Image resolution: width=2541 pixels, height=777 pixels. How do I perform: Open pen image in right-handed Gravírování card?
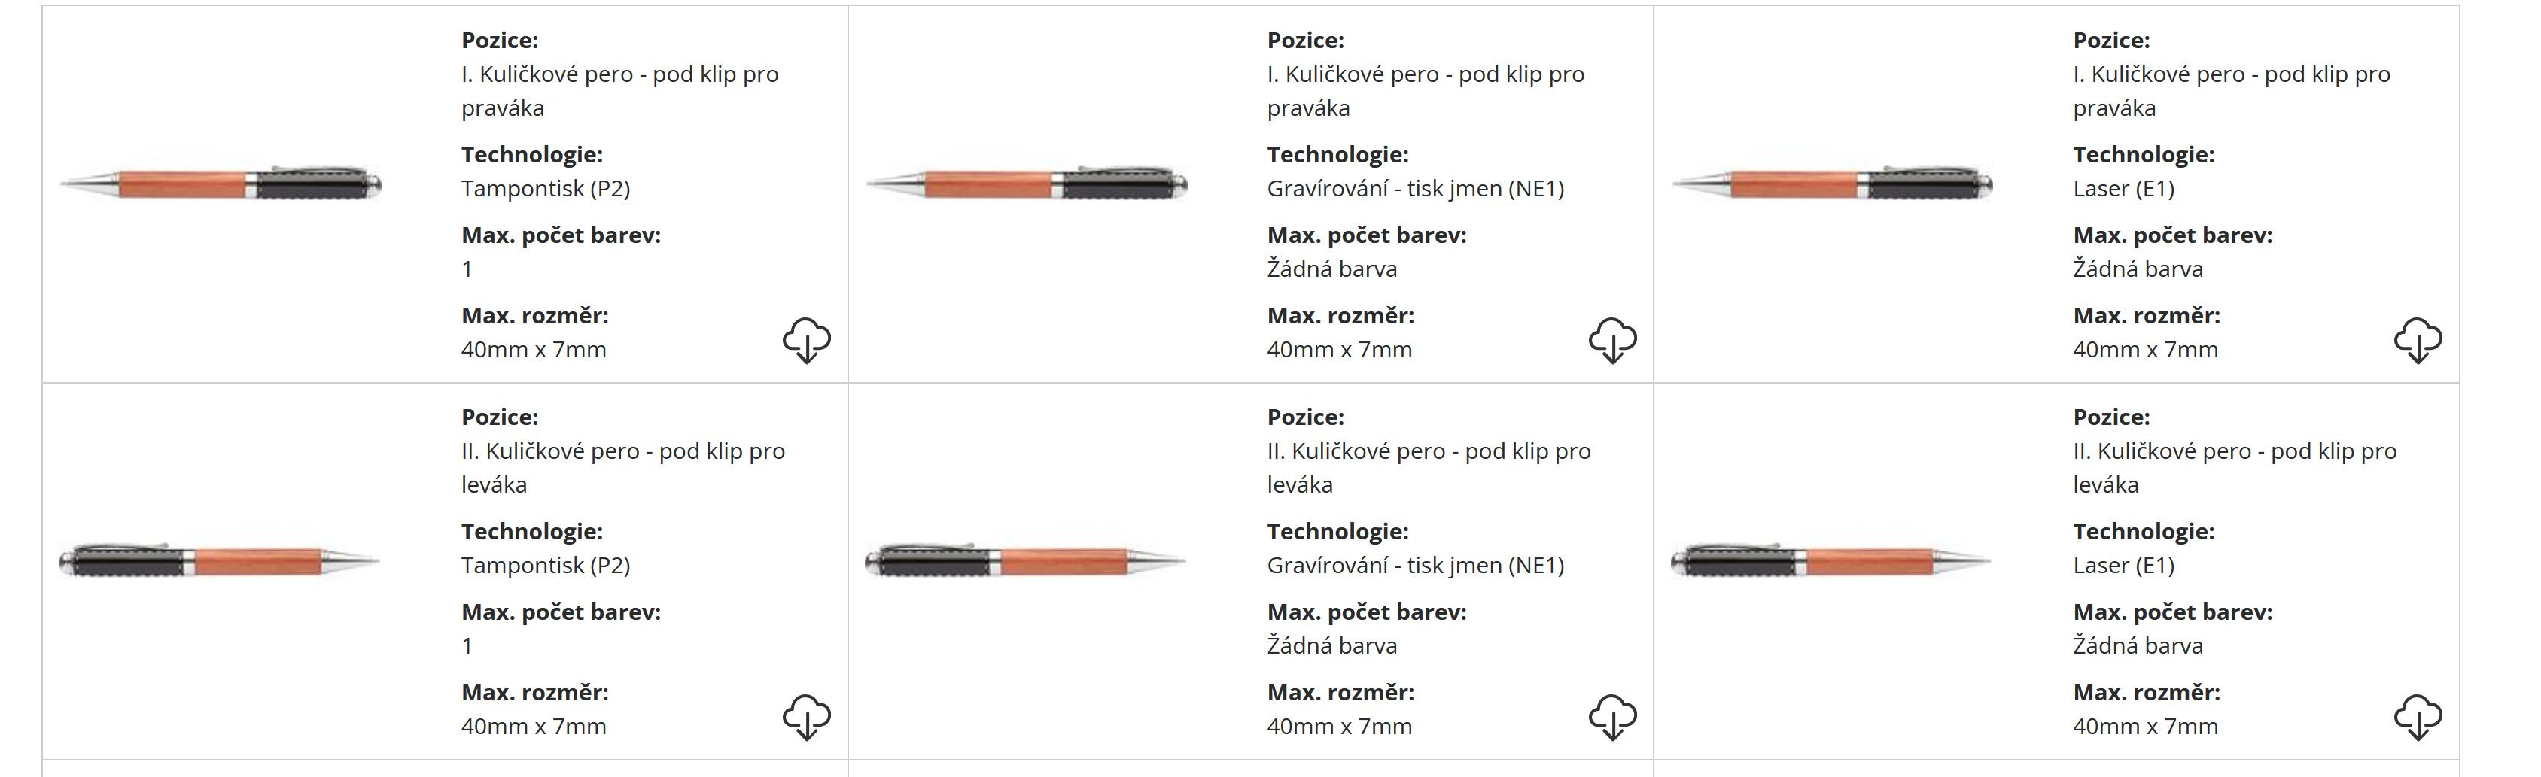coord(1027,184)
